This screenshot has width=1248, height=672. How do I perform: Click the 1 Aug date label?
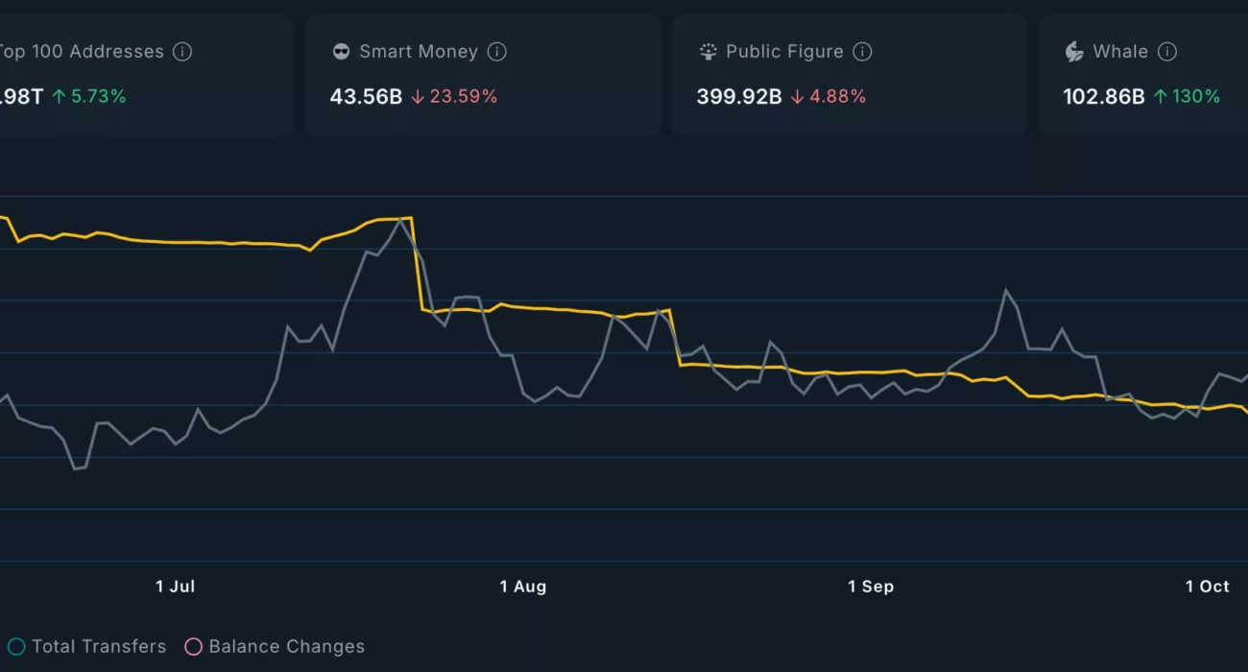(523, 587)
